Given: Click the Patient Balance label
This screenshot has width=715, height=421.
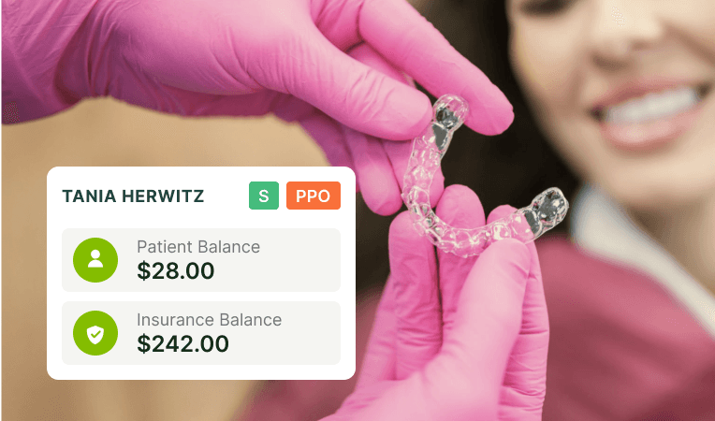Looking at the screenshot, I should pos(198,246).
